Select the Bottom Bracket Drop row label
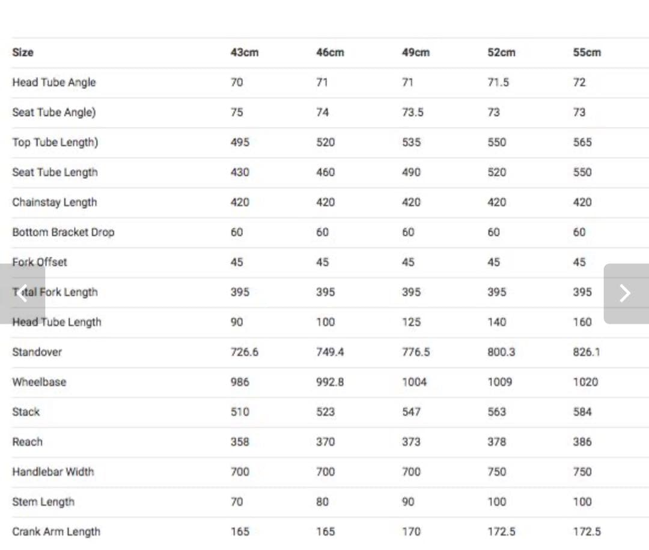This screenshot has height=550, width=649. pos(63,232)
